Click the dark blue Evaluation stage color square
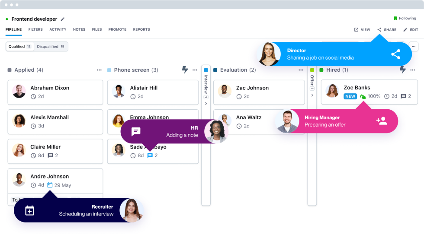This screenshot has width=424, height=238. point(215,70)
